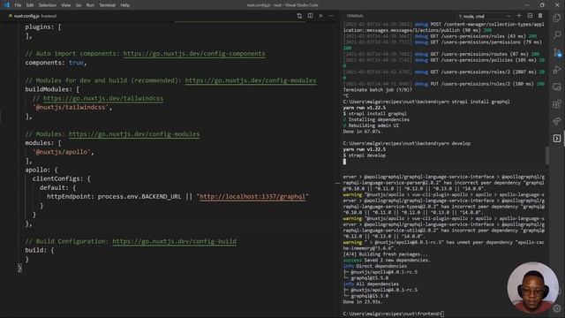
Task: Open the Selection menu
Action: pos(47,5)
